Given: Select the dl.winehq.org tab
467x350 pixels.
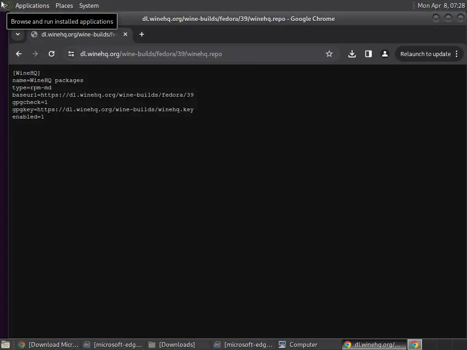Looking at the screenshot, I should [x=80, y=34].
